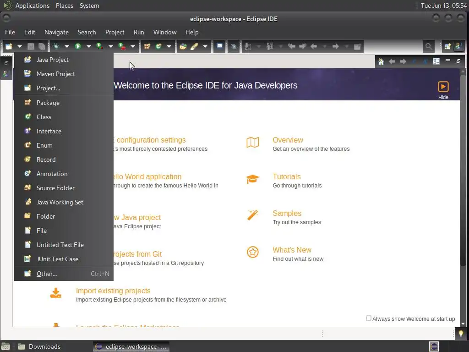Viewport: 469px width, 352px height.
Task: Click Welcome page forward arrow
Action: (403, 61)
